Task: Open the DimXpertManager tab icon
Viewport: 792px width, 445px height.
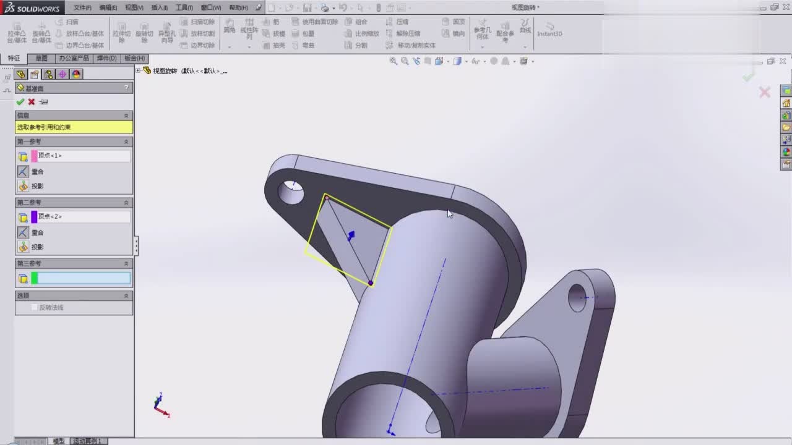Action: pyautogui.click(x=62, y=74)
